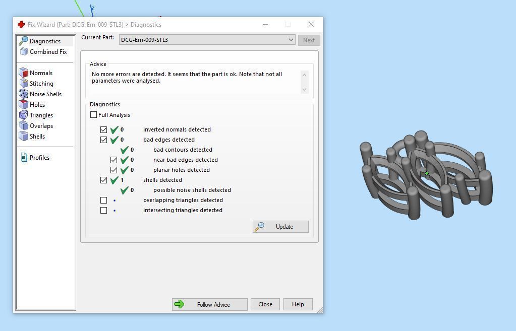Click the Diagnostics magnifier icon in sidebar
The width and height of the screenshot is (516, 331).
(x=23, y=41)
